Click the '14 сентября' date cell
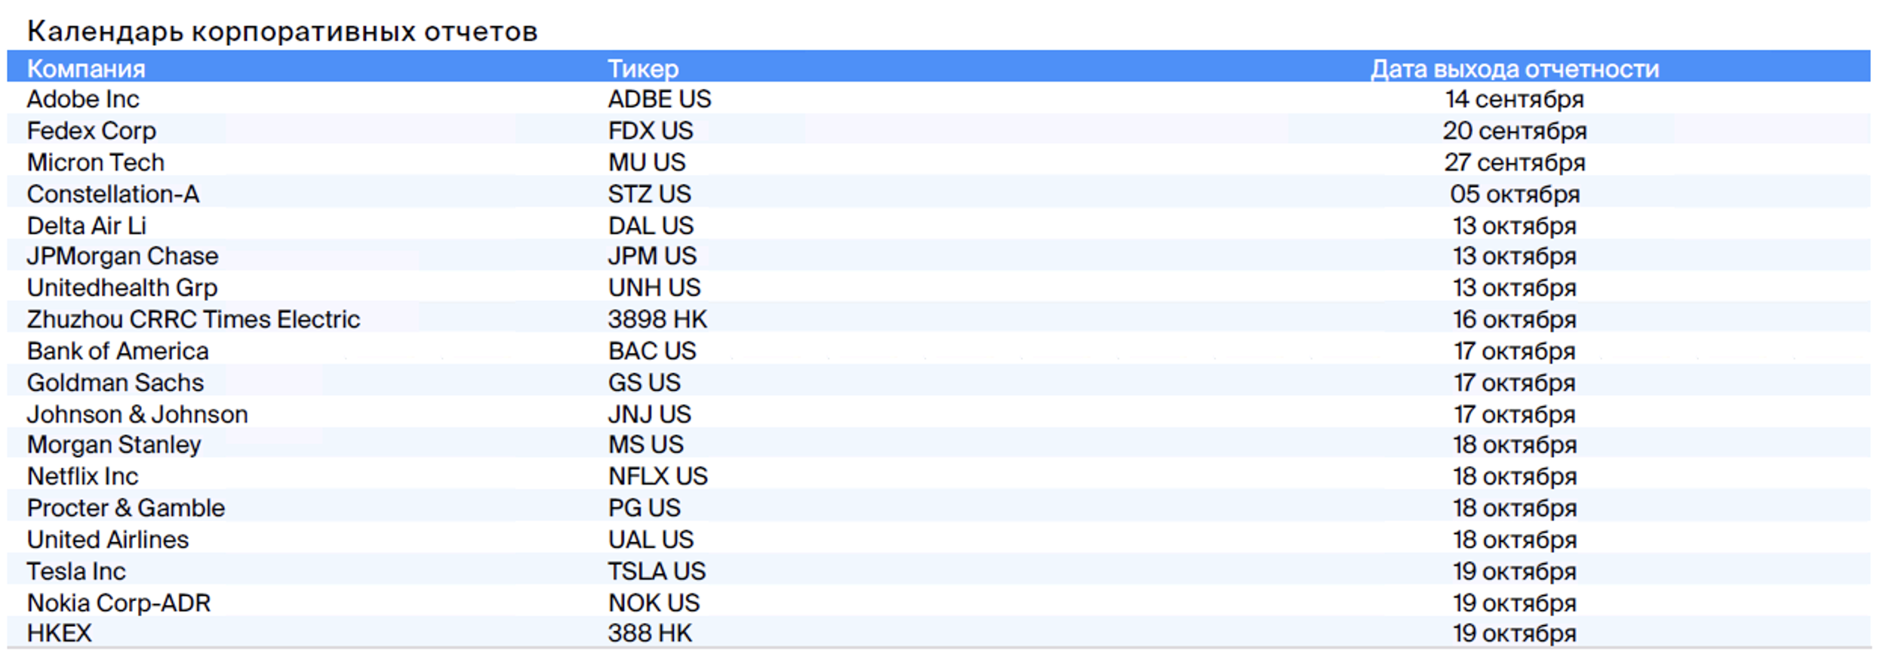Screen dimensions: 1880x656 [x=1515, y=99]
